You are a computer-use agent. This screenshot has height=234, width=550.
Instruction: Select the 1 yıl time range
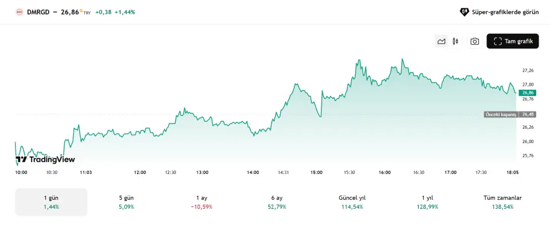[x=427, y=202]
